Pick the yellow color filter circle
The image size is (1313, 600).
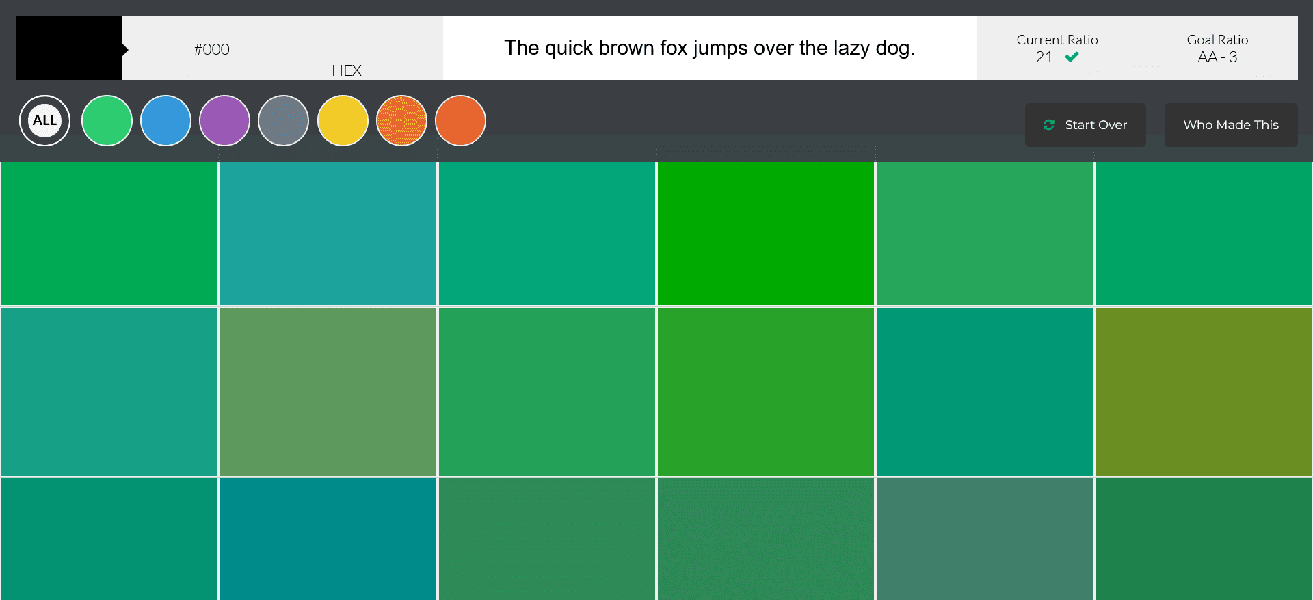(343, 120)
